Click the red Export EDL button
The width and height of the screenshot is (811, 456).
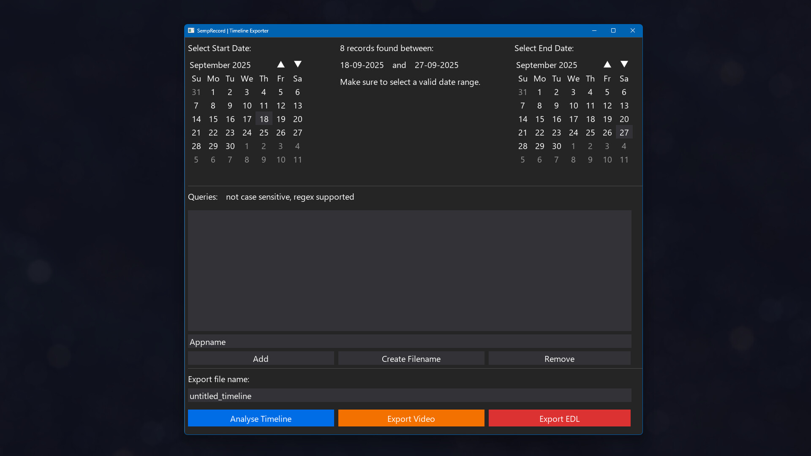coord(559,418)
